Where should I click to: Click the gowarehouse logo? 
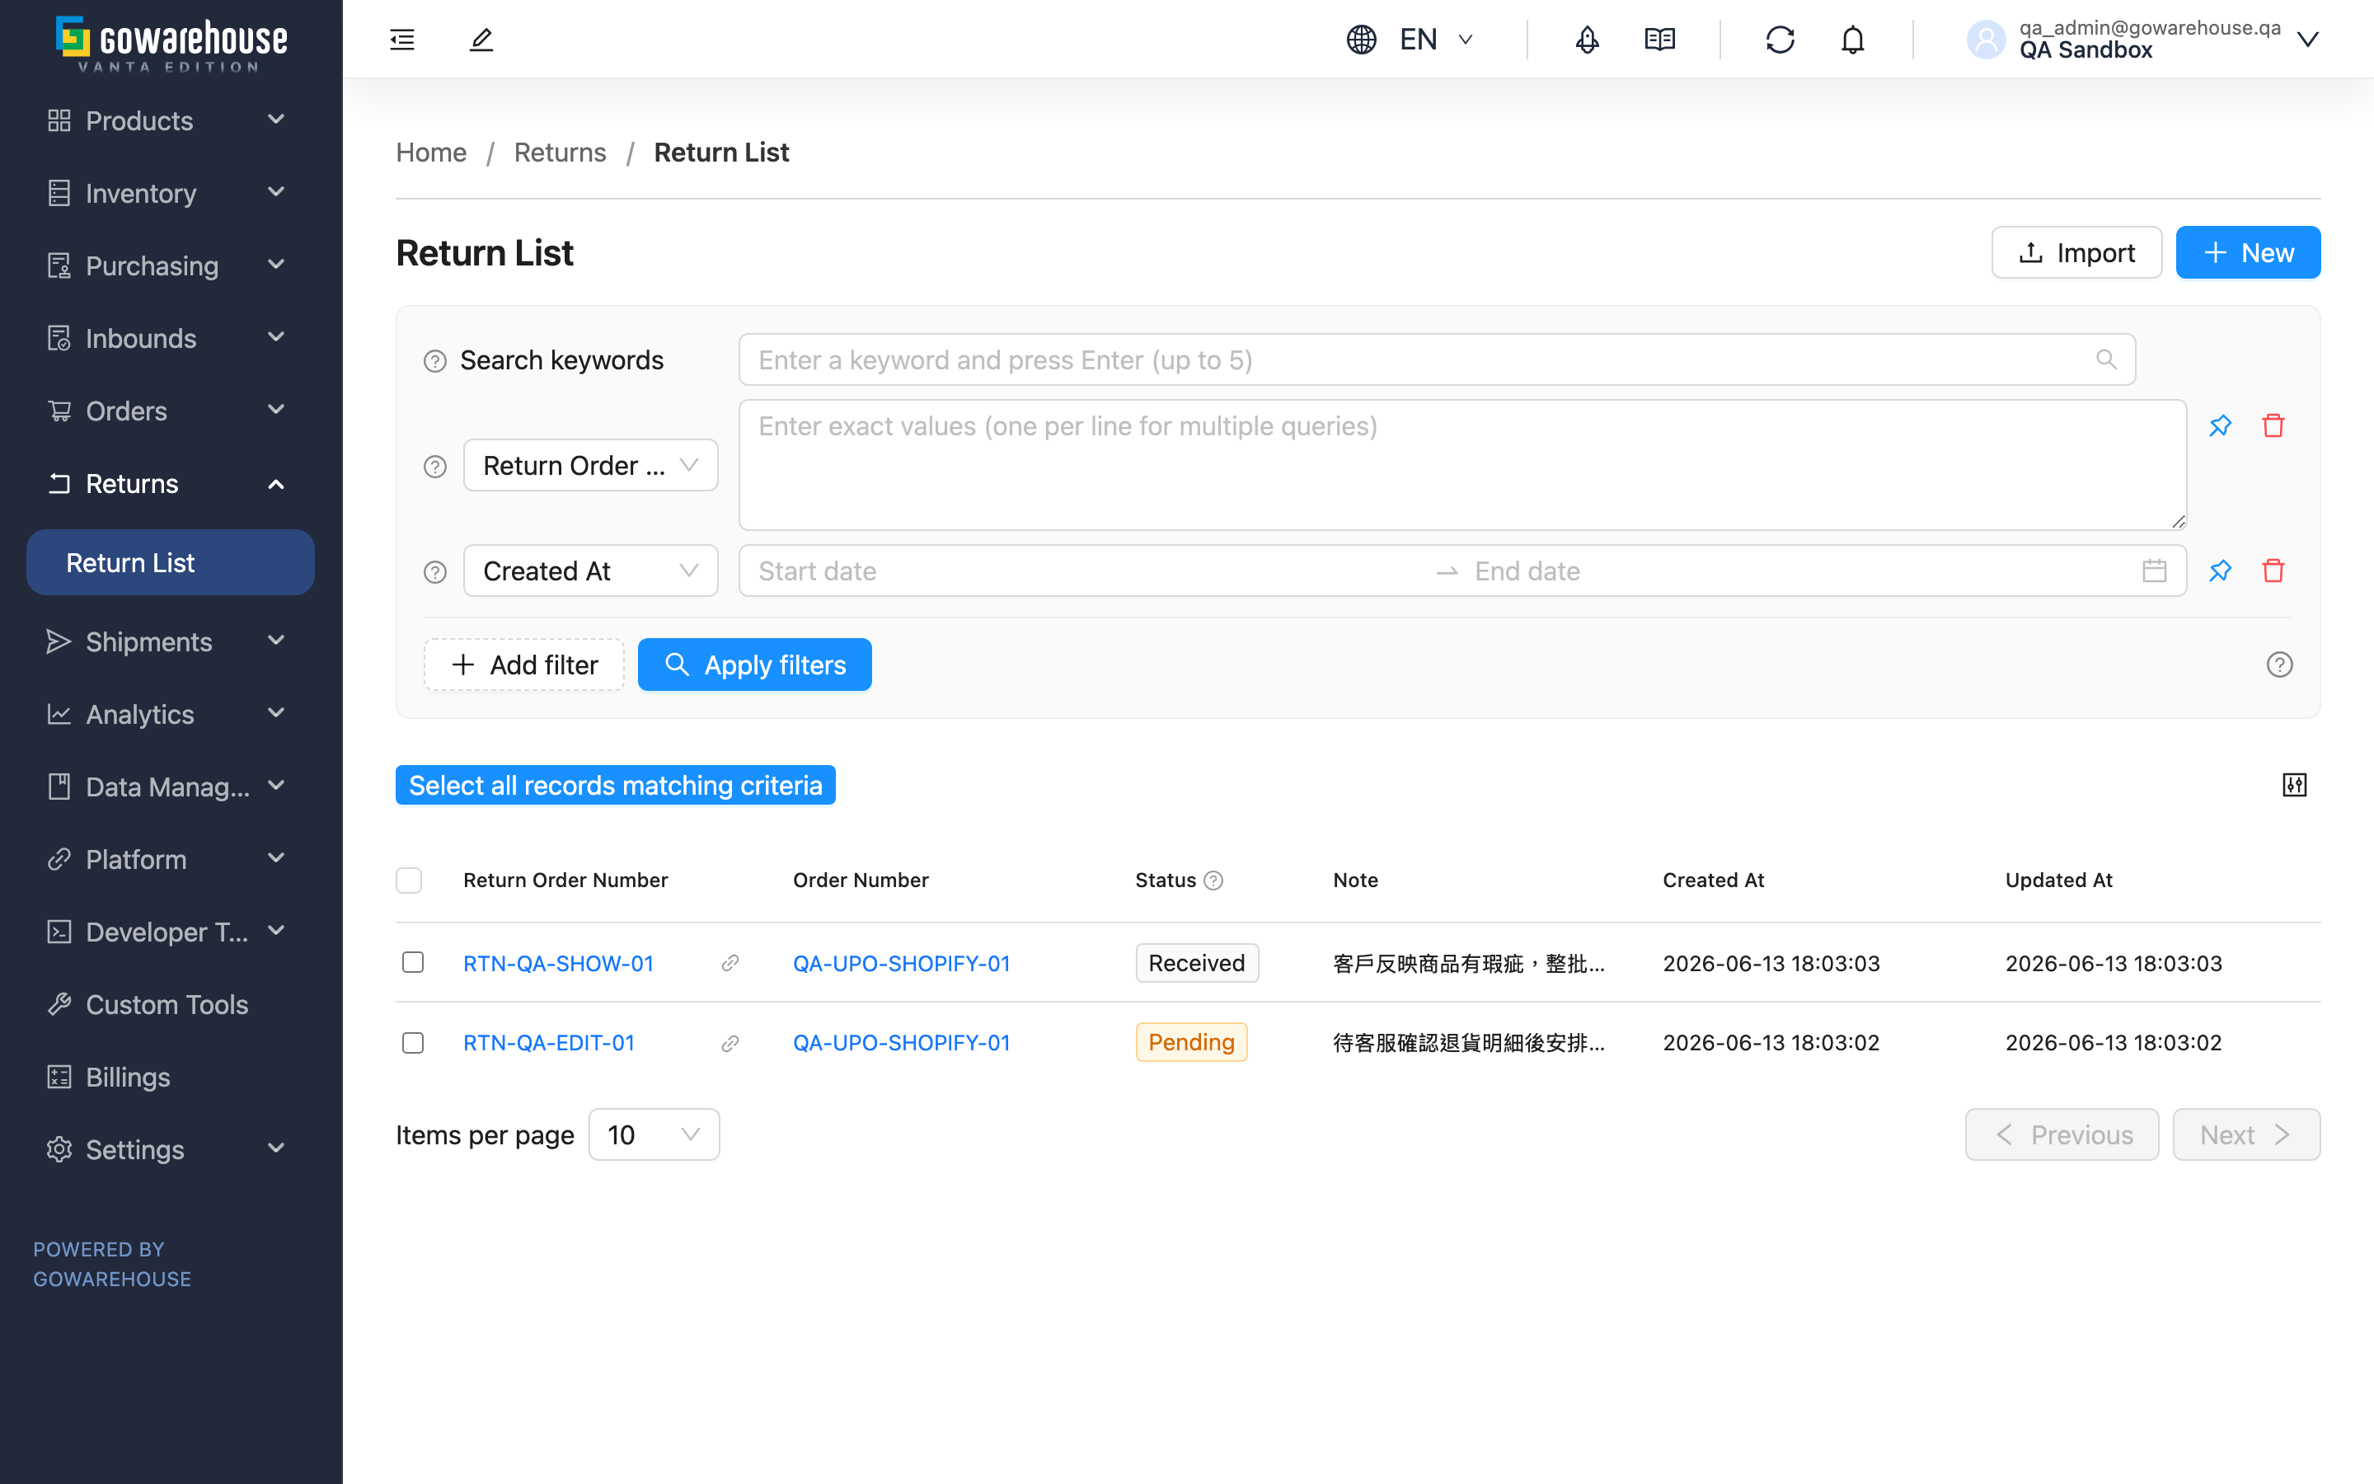pyautogui.click(x=171, y=45)
